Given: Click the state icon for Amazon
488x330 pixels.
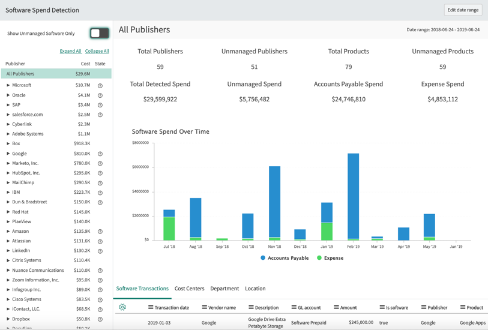Looking at the screenshot, I should point(100,232).
